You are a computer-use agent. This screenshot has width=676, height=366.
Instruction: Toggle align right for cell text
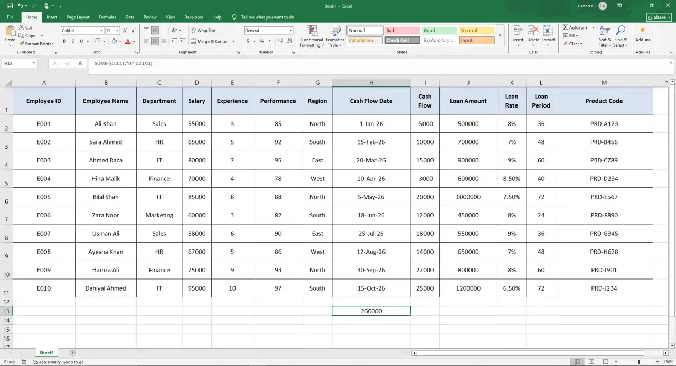click(x=163, y=41)
